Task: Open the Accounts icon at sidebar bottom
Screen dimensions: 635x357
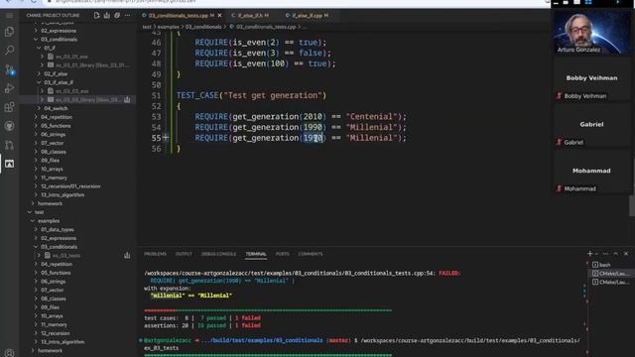Action: tap(9, 353)
